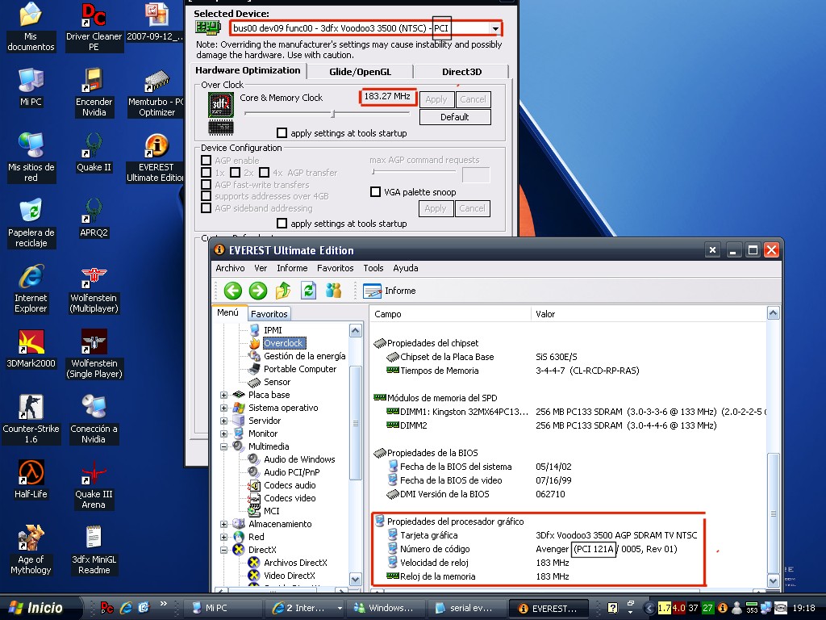
Task: Select the Memturbo PC Optimizer desktop icon
Action: 156,92
